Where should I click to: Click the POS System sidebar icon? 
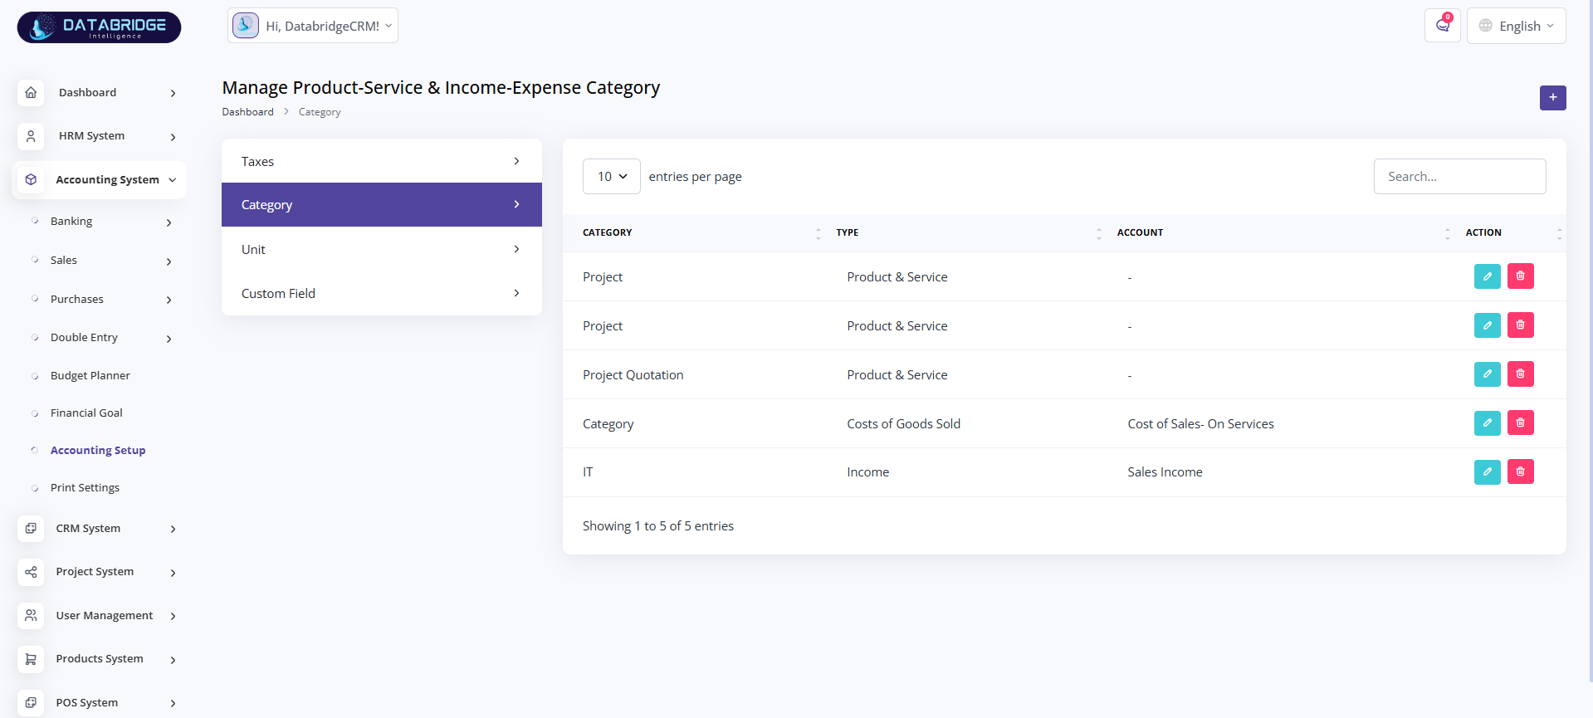pyautogui.click(x=31, y=702)
